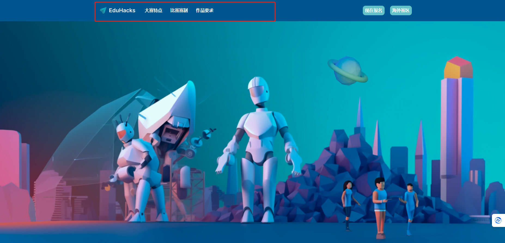505x243 pixels.
Task: Click the small antenna robot's red face
Action: 122,134
